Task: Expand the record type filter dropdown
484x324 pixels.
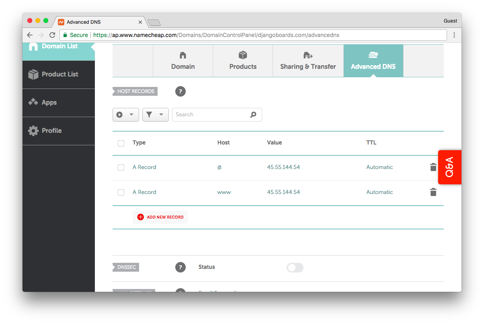Action: [x=155, y=115]
